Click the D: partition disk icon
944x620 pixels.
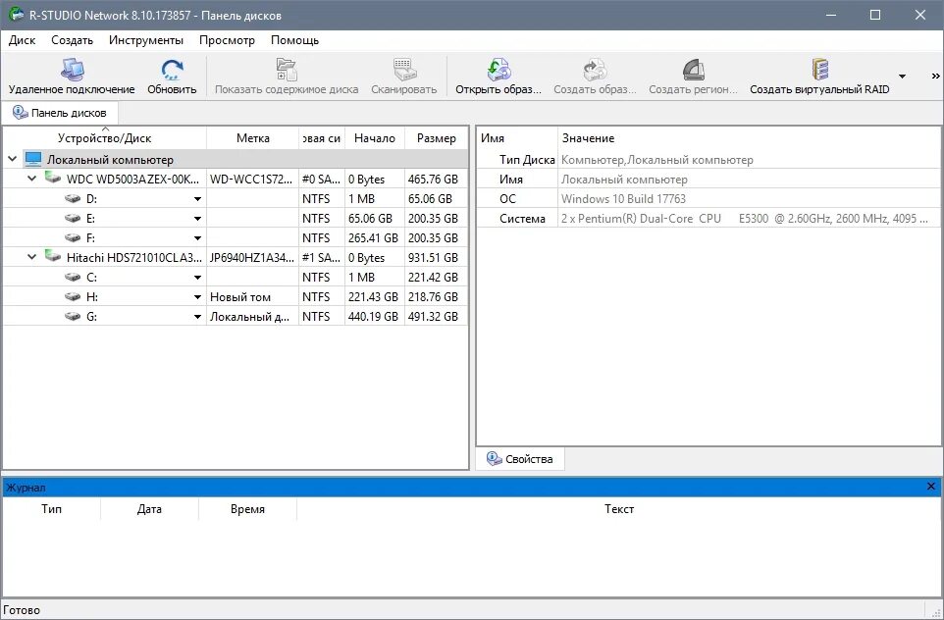tap(73, 198)
